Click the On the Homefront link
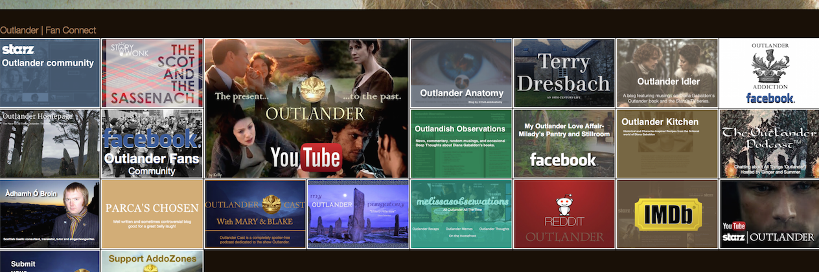 461,236
